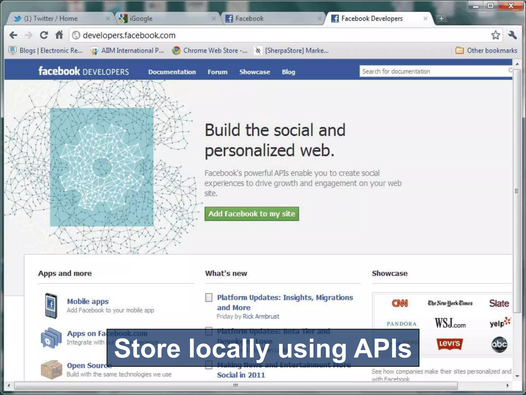Open the Open Source link

89,365
